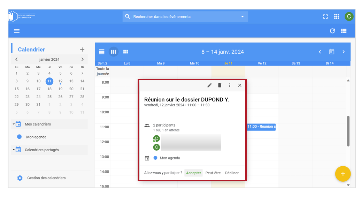Open the hamburger menu
The height and width of the screenshot is (197, 361).
click(x=17, y=31)
